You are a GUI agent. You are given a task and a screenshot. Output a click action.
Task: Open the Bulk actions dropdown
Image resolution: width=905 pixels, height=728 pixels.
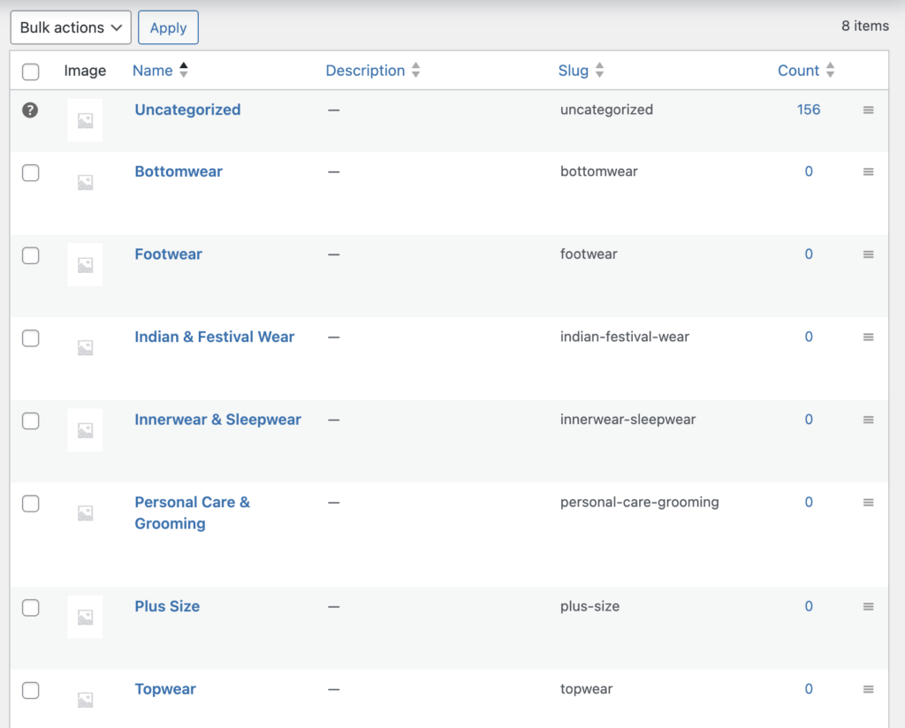coord(71,27)
